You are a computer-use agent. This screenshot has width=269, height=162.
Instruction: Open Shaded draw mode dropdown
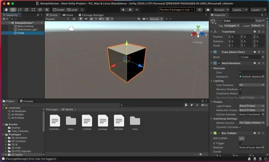(x=57, y=19)
